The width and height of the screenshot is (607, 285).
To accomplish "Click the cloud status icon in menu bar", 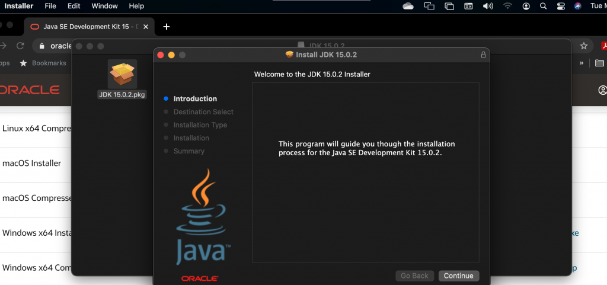I will [x=408, y=6].
